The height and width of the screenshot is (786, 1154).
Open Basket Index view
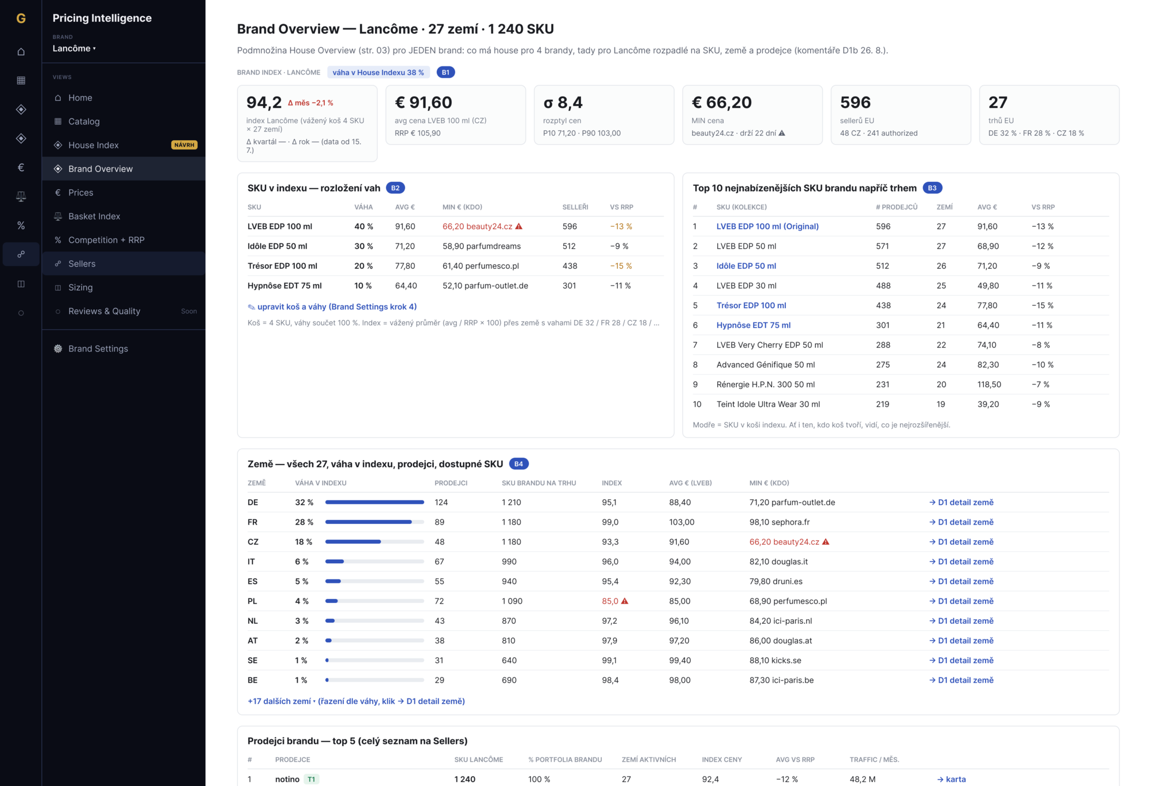(123, 216)
